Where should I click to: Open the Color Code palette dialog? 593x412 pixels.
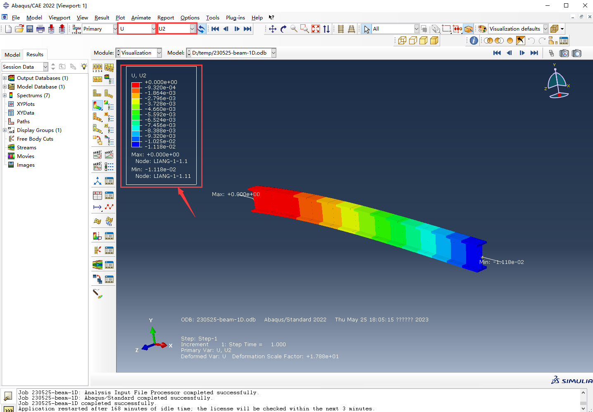(482, 29)
